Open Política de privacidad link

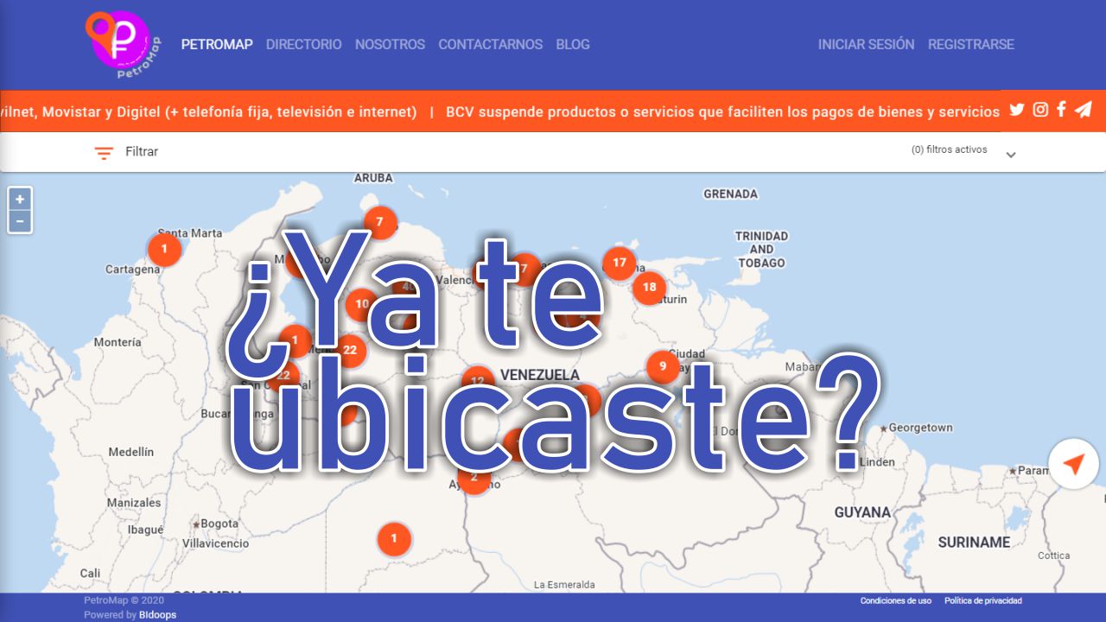(x=983, y=600)
